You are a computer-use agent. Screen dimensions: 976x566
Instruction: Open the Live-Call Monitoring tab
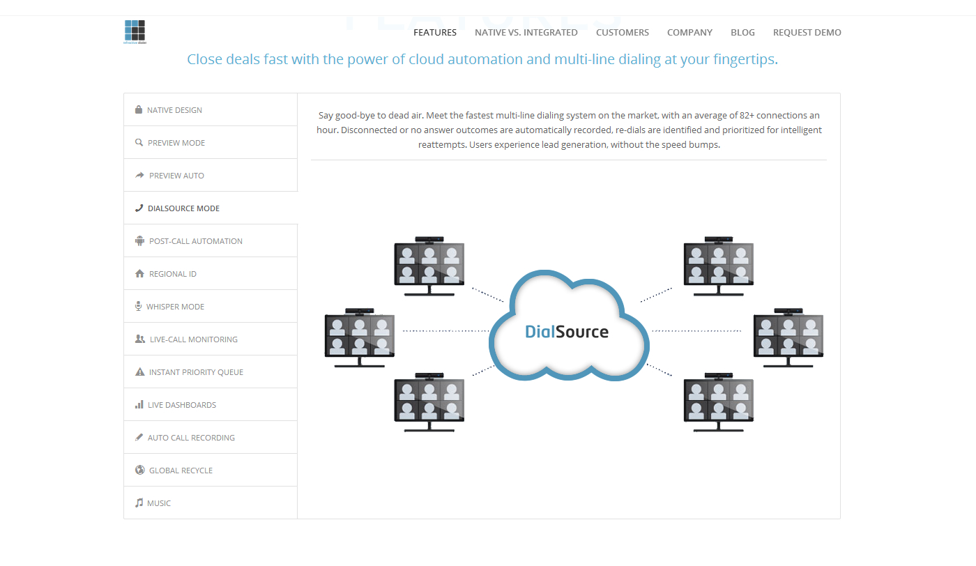211,339
